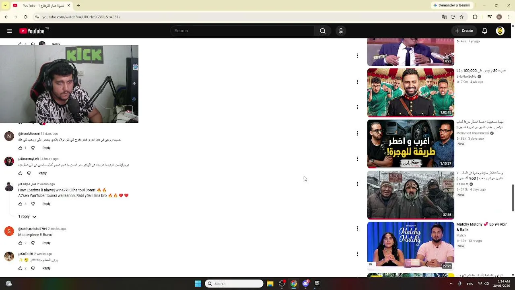Image resolution: width=515 pixels, height=290 pixels.
Task: Switch to Chrome in the taskbar
Action: click(294, 284)
